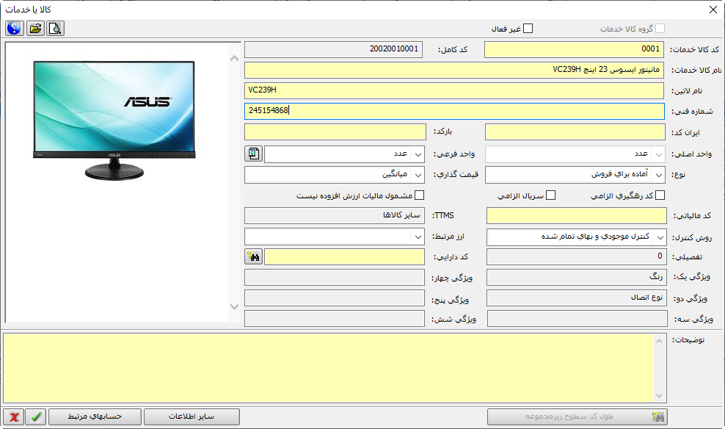Enable کد رهگیری الزامی checkbox
Screen dimensions: 725x429
point(660,195)
